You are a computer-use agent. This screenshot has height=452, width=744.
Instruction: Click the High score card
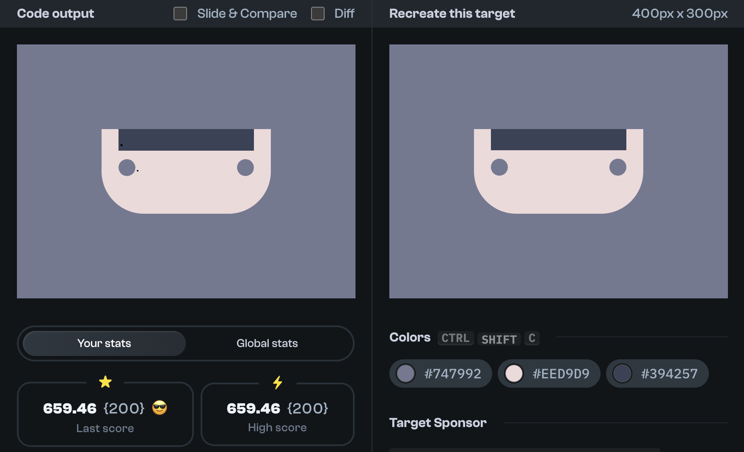pos(277,414)
